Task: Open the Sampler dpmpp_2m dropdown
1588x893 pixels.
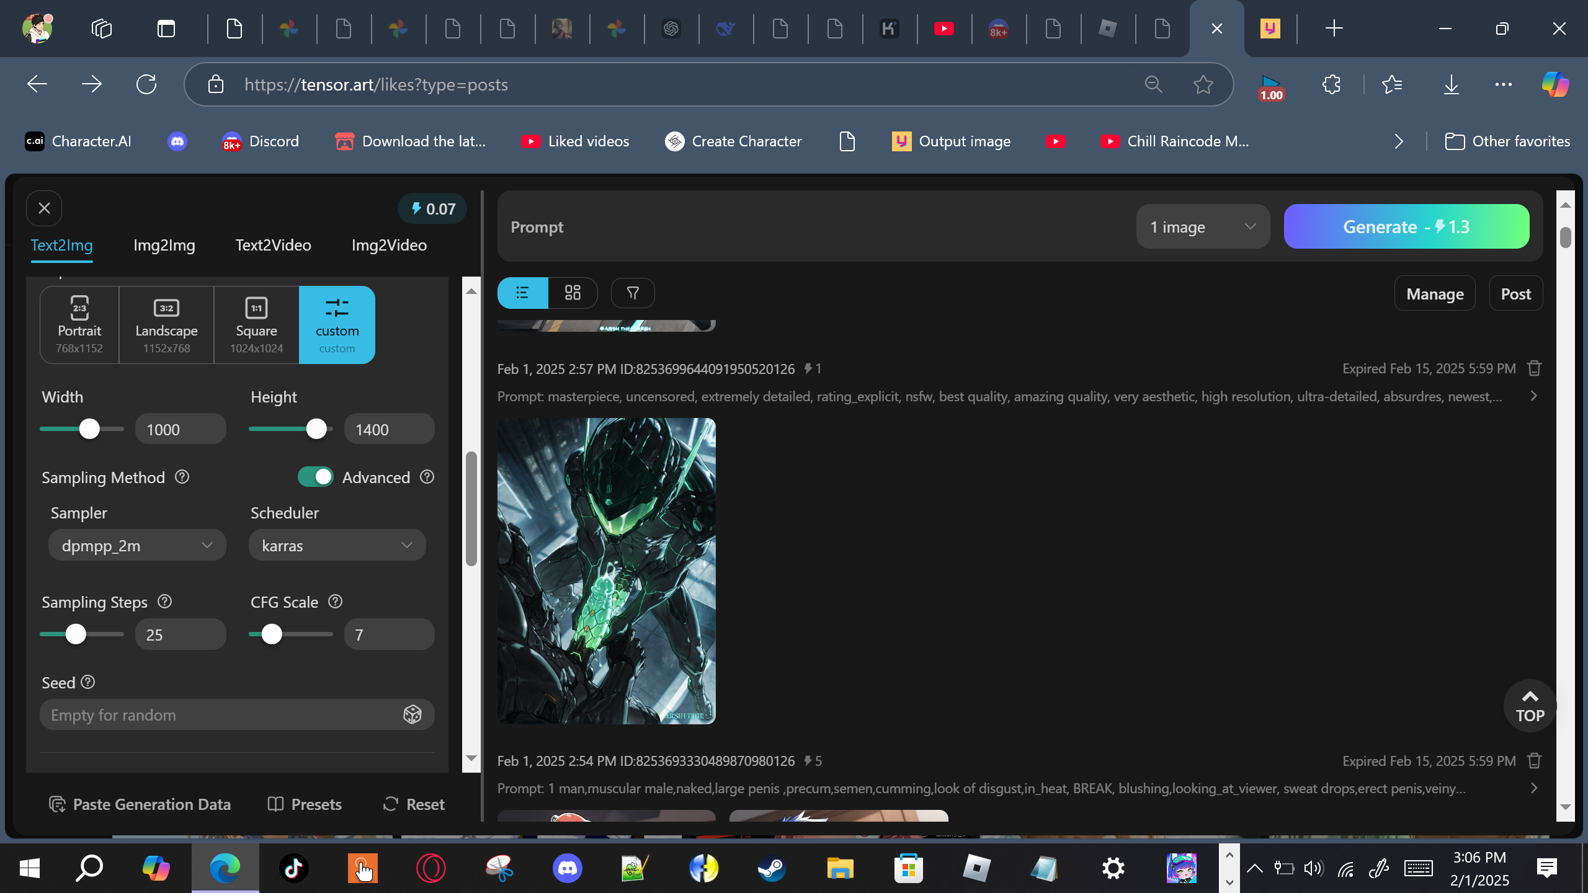Action: point(137,545)
